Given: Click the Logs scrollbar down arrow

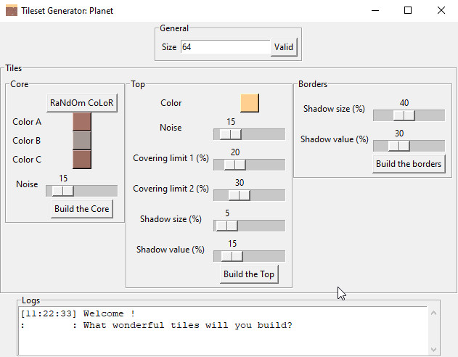Looking at the screenshot, I should (434, 350).
